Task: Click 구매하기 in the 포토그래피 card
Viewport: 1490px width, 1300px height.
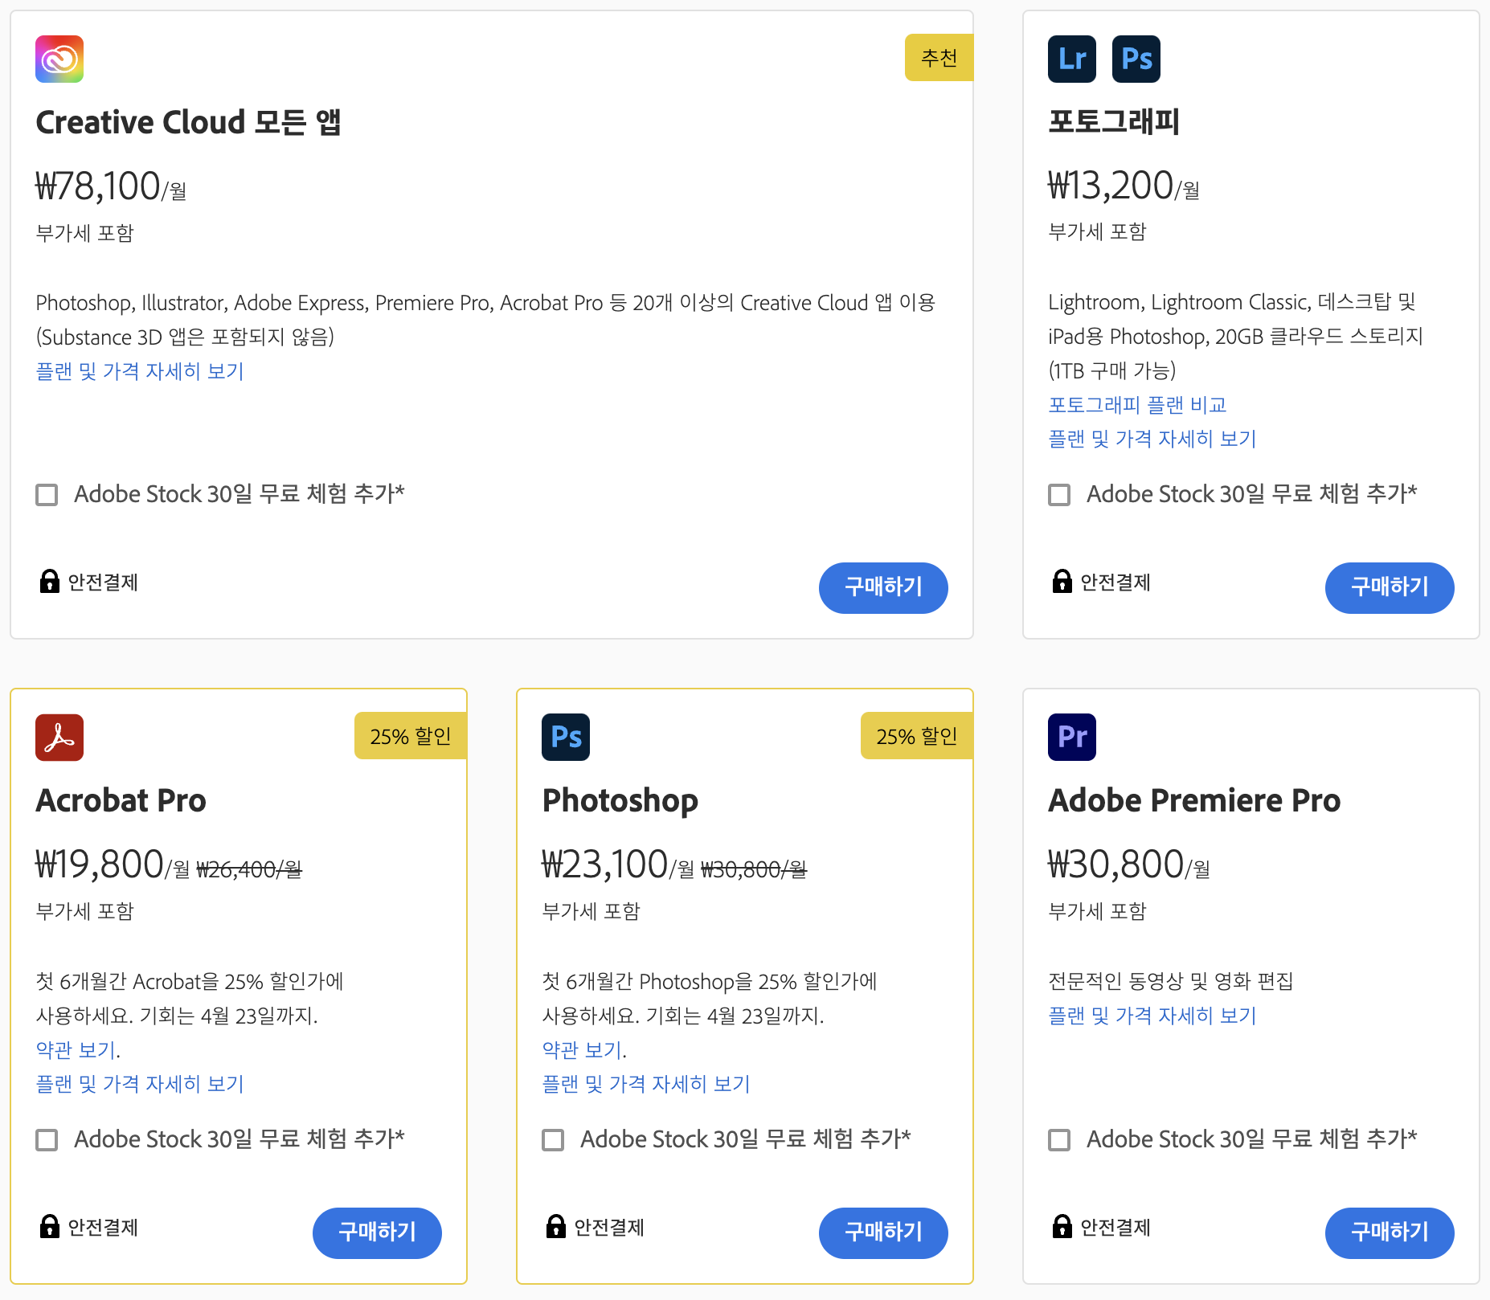Action: [x=1390, y=587]
